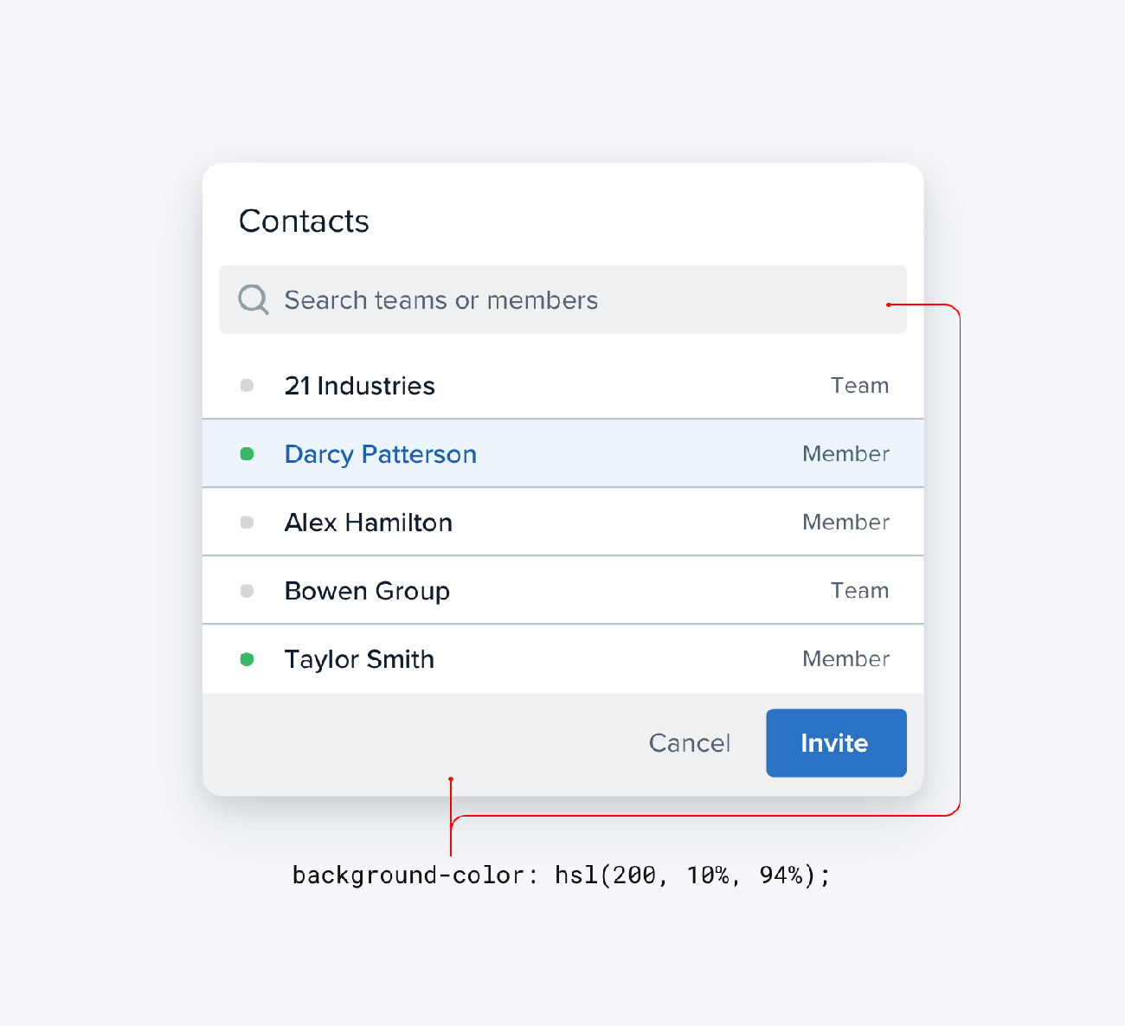Click gray status dot beside Alex Hamilton

point(247,523)
